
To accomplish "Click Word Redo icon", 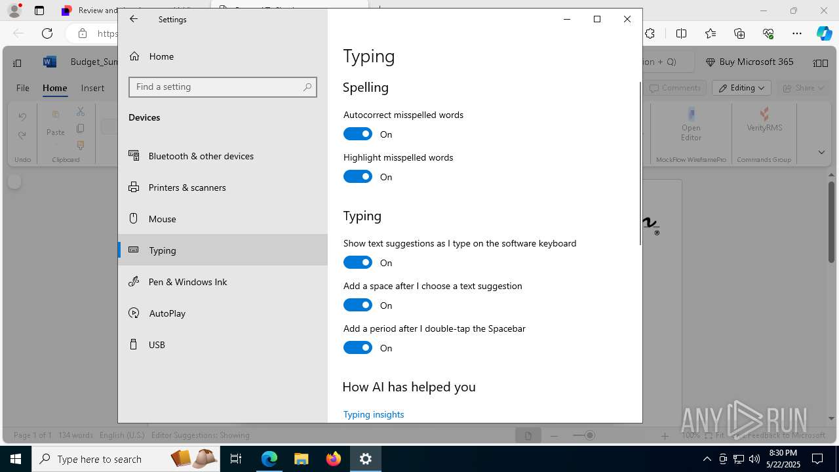I will click(22, 135).
